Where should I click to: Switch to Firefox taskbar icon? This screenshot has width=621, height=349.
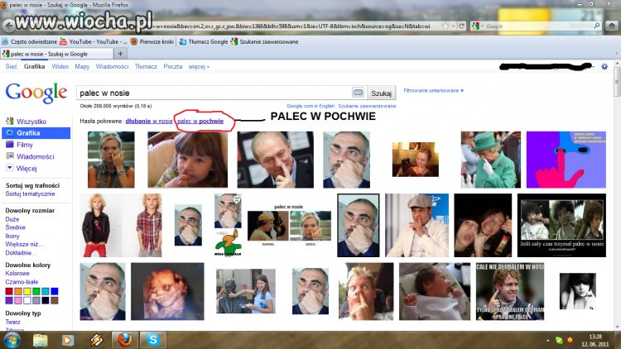124,340
